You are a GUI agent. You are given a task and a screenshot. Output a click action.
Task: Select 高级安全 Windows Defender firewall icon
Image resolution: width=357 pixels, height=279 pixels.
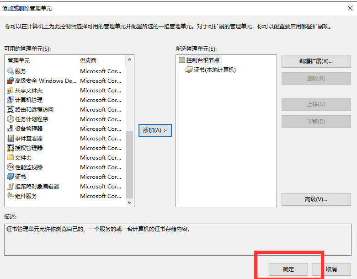point(11,80)
